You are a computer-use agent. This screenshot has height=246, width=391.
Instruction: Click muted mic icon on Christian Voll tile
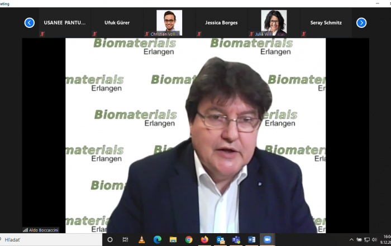pos(147,34)
